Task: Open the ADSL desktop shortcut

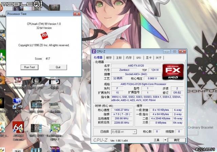Action: click(x=17, y=105)
